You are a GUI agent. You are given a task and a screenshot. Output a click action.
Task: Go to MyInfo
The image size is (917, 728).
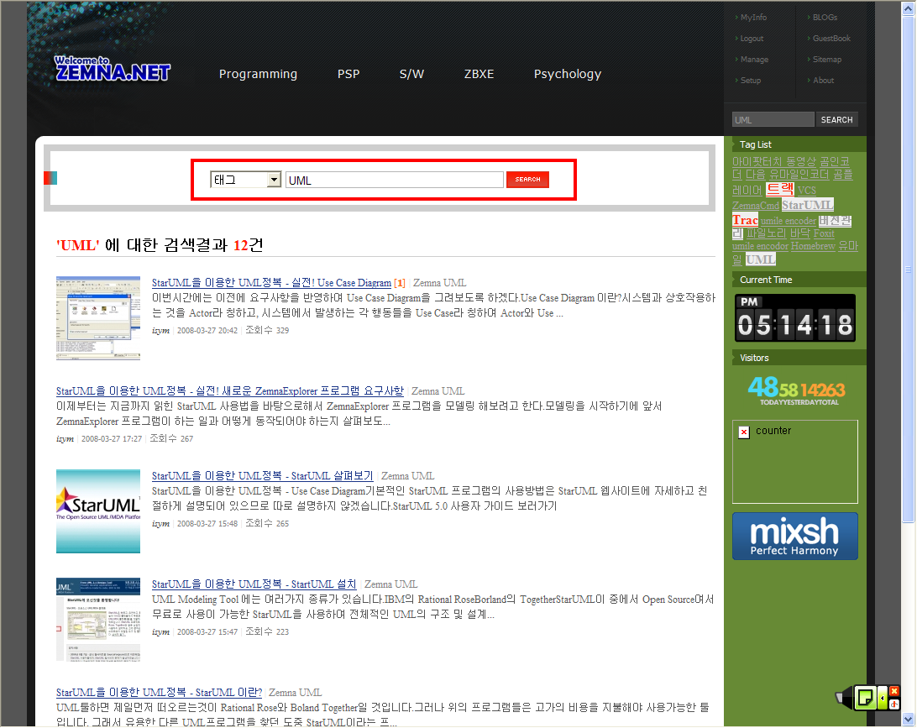click(x=753, y=18)
